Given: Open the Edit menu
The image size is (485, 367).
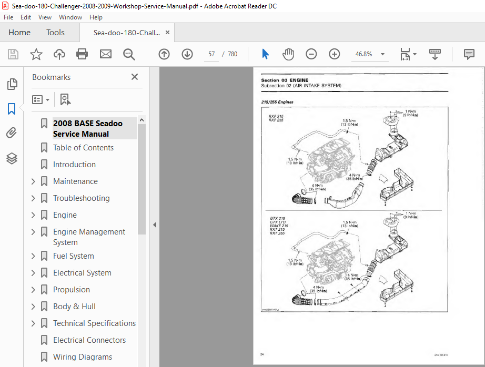Looking at the screenshot, I should (26, 17).
